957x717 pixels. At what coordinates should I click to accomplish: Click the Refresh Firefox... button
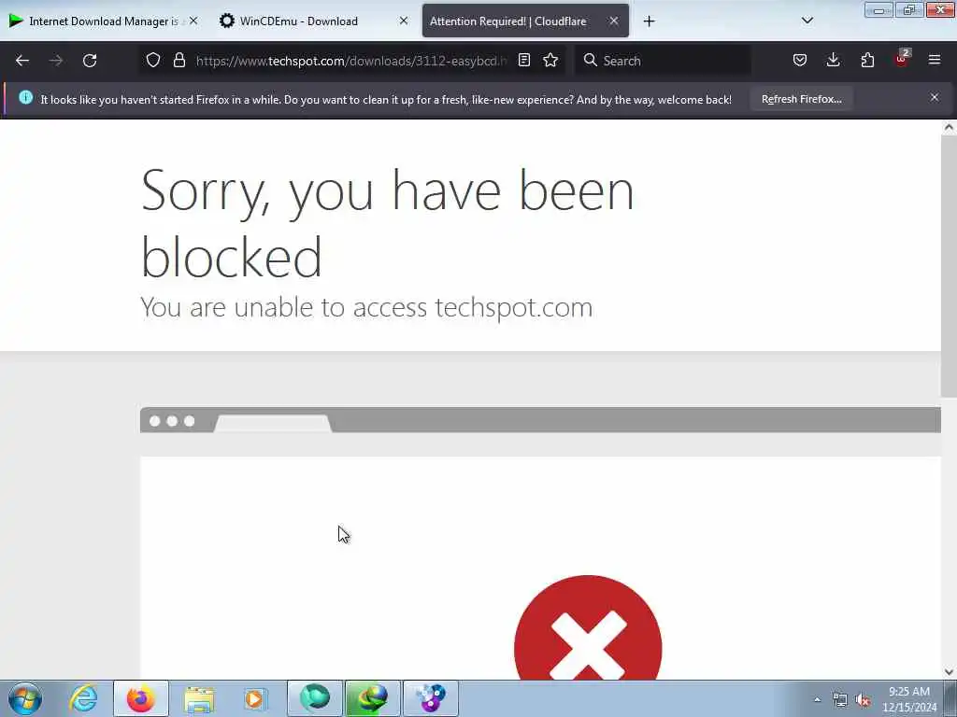click(801, 99)
